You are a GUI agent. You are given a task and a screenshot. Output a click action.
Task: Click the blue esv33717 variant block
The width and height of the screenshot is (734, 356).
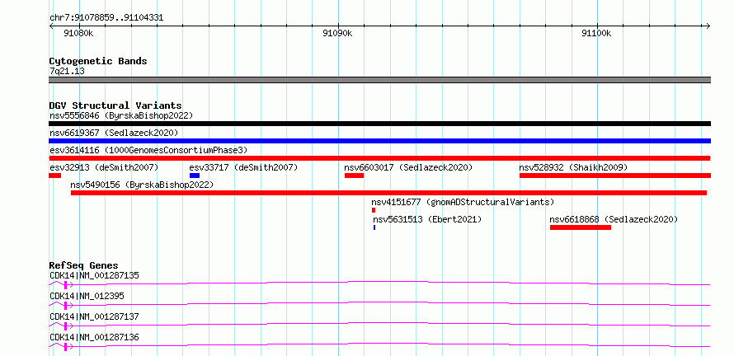pos(195,176)
